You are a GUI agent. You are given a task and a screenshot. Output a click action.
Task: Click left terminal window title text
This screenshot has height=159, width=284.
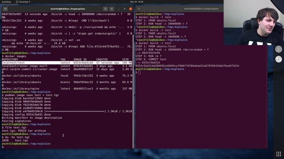(68, 9)
